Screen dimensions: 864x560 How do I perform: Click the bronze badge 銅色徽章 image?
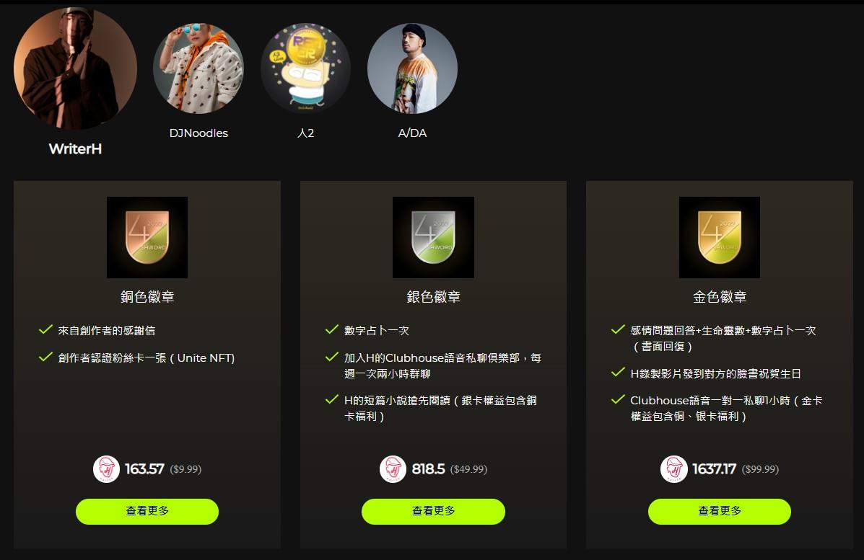tap(147, 237)
